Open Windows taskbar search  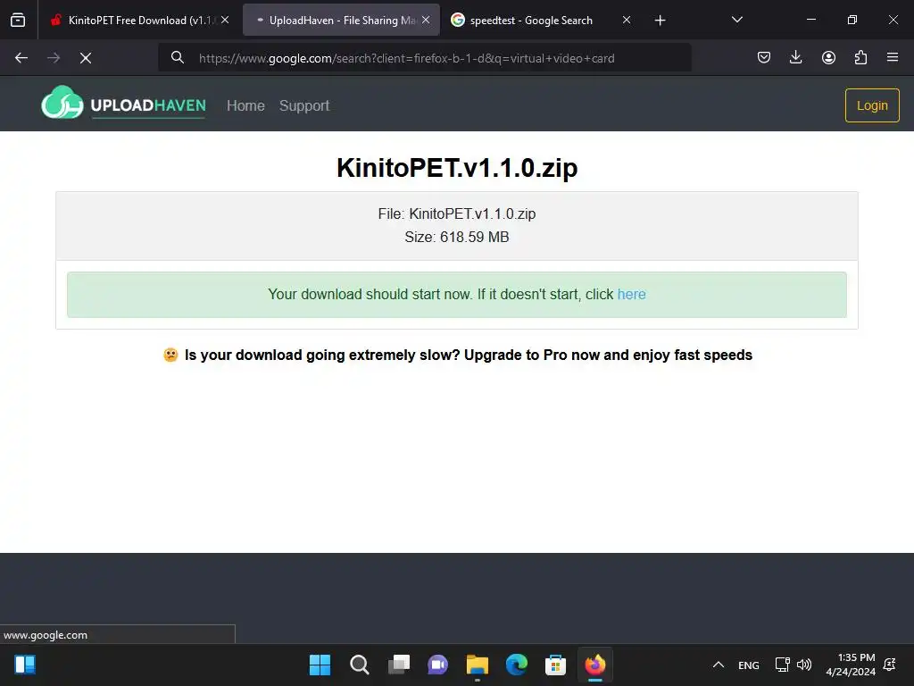pos(359,665)
